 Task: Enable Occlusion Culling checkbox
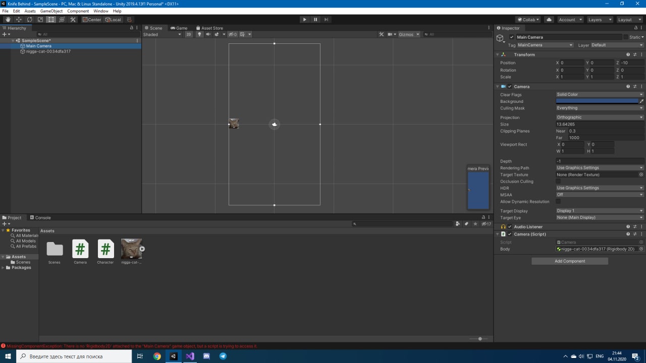(558, 181)
